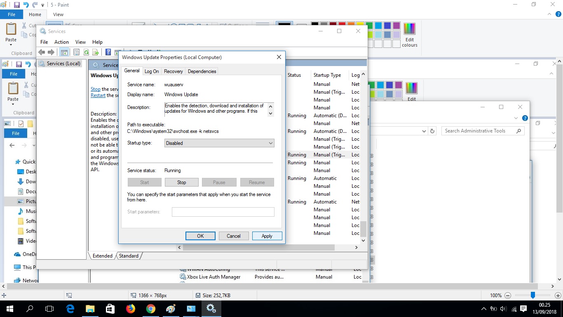
Task: Open the Dependencies tab in Properties dialog
Action: 202,71
